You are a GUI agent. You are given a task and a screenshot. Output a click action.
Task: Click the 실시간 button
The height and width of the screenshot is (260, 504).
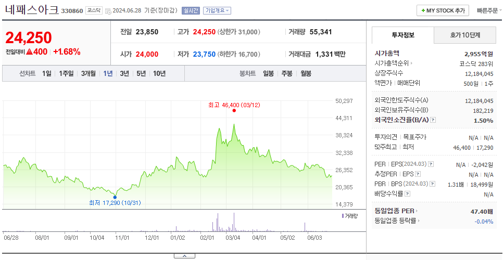click(191, 10)
